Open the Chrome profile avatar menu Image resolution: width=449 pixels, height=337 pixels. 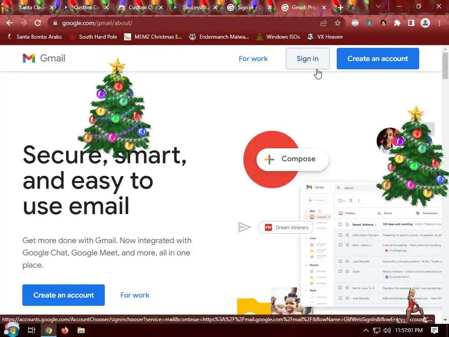[x=425, y=23]
